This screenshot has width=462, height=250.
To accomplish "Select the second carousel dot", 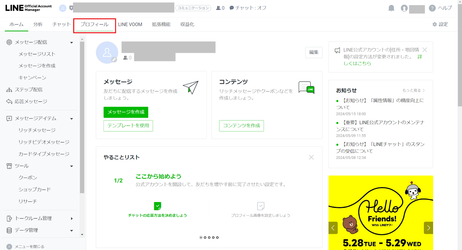I will (x=205, y=238).
